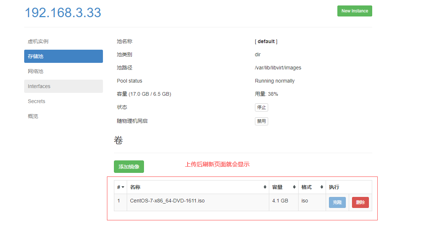Click the 192.168.3.33 host title link
The width and height of the screenshot is (422, 243).
click(x=63, y=13)
